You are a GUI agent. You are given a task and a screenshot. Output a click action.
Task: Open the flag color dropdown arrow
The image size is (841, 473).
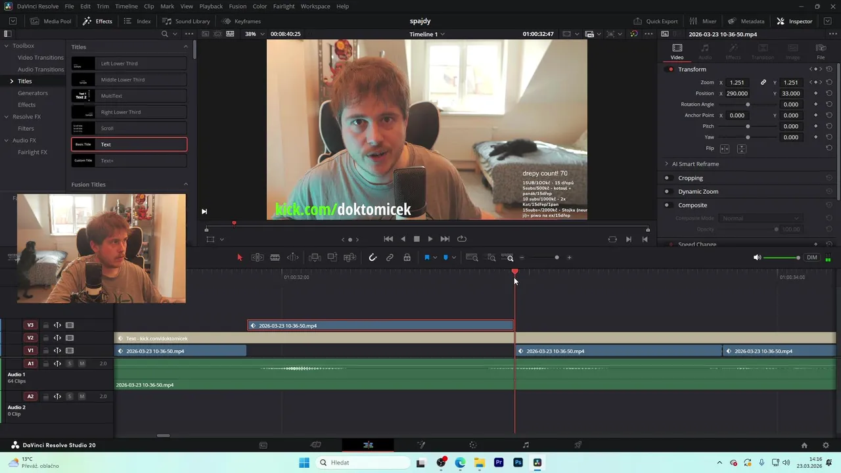pos(435,258)
